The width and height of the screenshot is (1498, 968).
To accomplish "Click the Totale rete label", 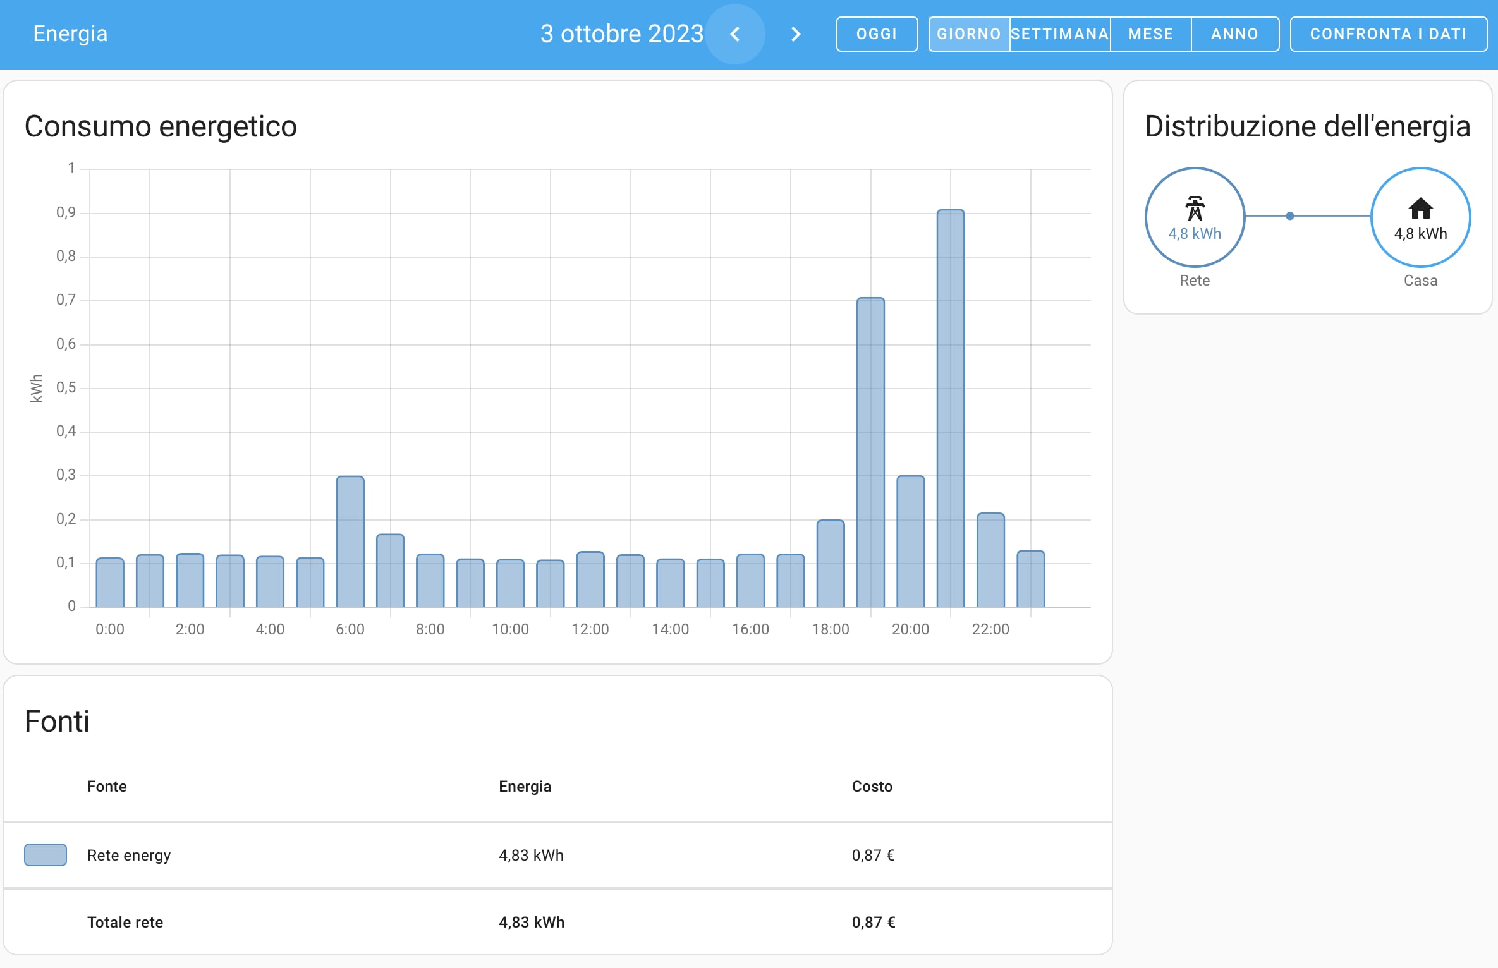I will click(125, 923).
